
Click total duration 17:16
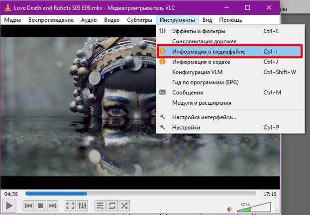coord(270,194)
